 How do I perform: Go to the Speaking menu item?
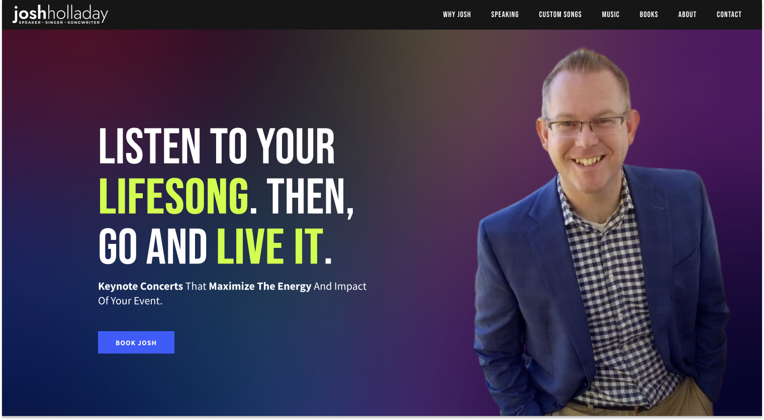pyautogui.click(x=505, y=15)
